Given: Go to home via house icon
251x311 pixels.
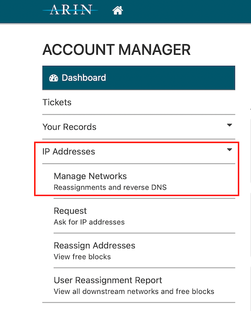Looking at the screenshot, I should tap(117, 11).
